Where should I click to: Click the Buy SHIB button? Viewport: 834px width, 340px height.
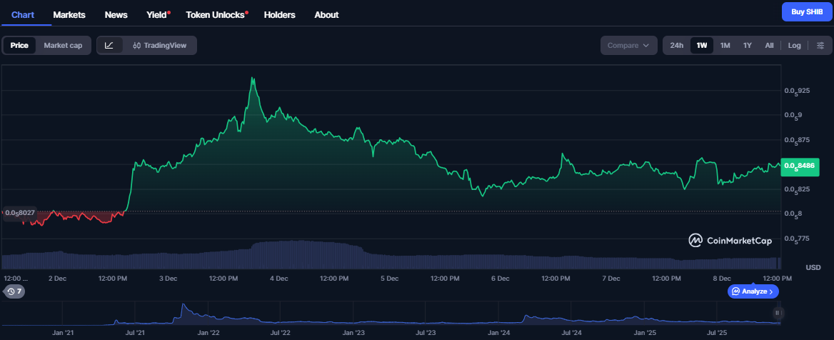coord(805,12)
